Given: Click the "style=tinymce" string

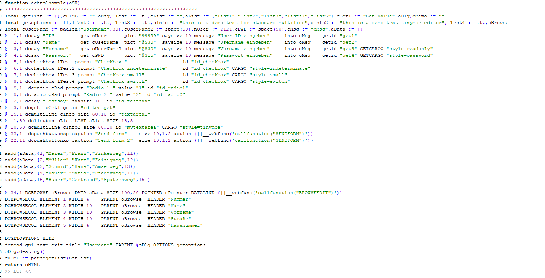Looking at the screenshot, I should (x=201, y=127).
